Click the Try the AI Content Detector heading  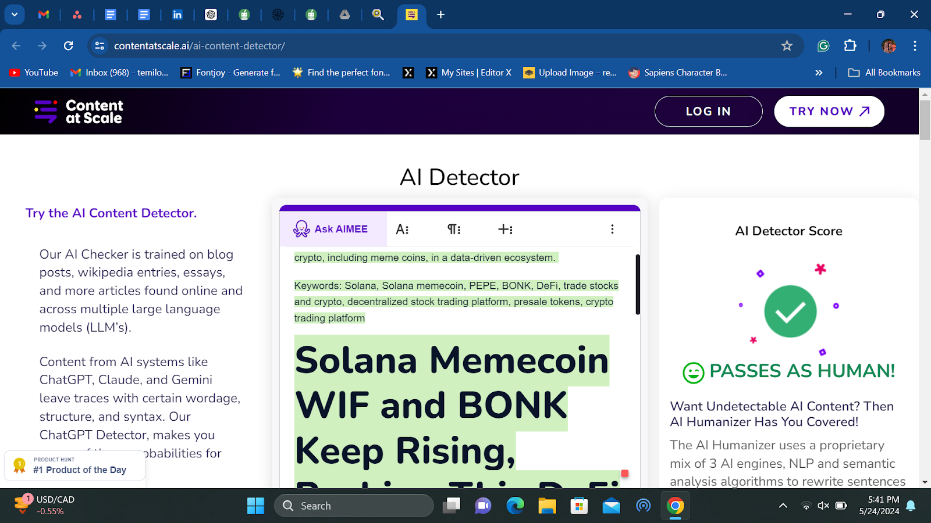pyautogui.click(x=111, y=213)
